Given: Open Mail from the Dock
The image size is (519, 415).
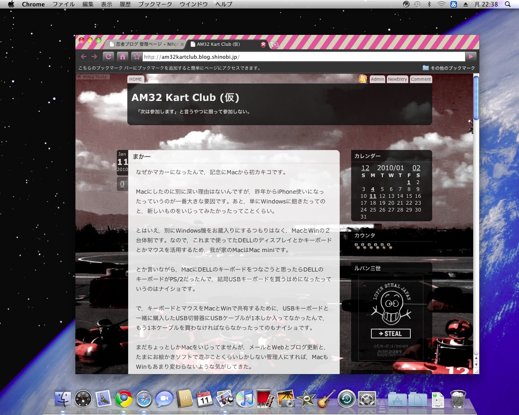Looking at the screenshot, I should coord(103,399).
